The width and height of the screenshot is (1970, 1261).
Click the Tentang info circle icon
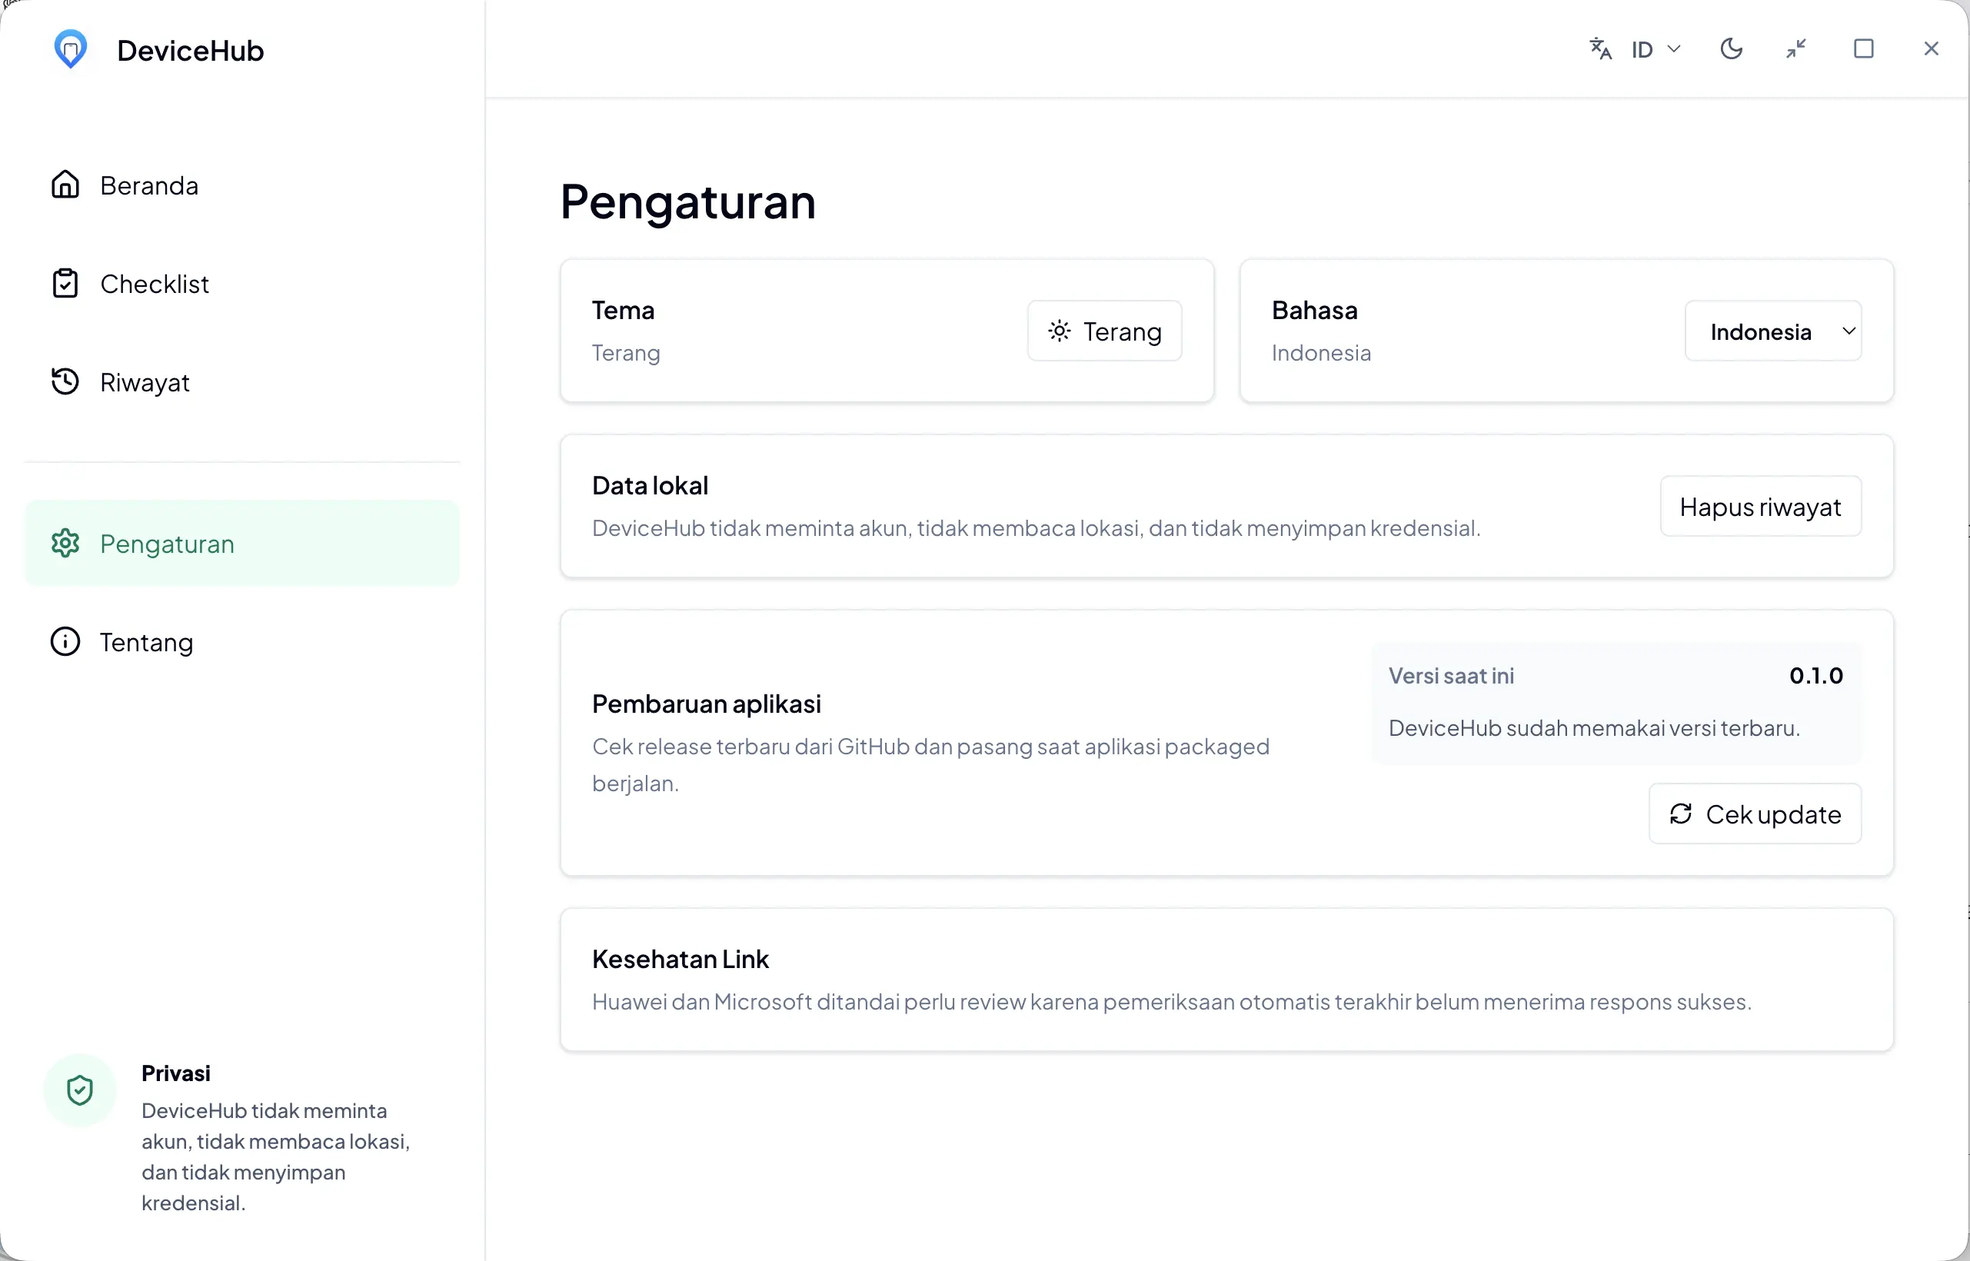pyautogui.click(x=65, y=642)
